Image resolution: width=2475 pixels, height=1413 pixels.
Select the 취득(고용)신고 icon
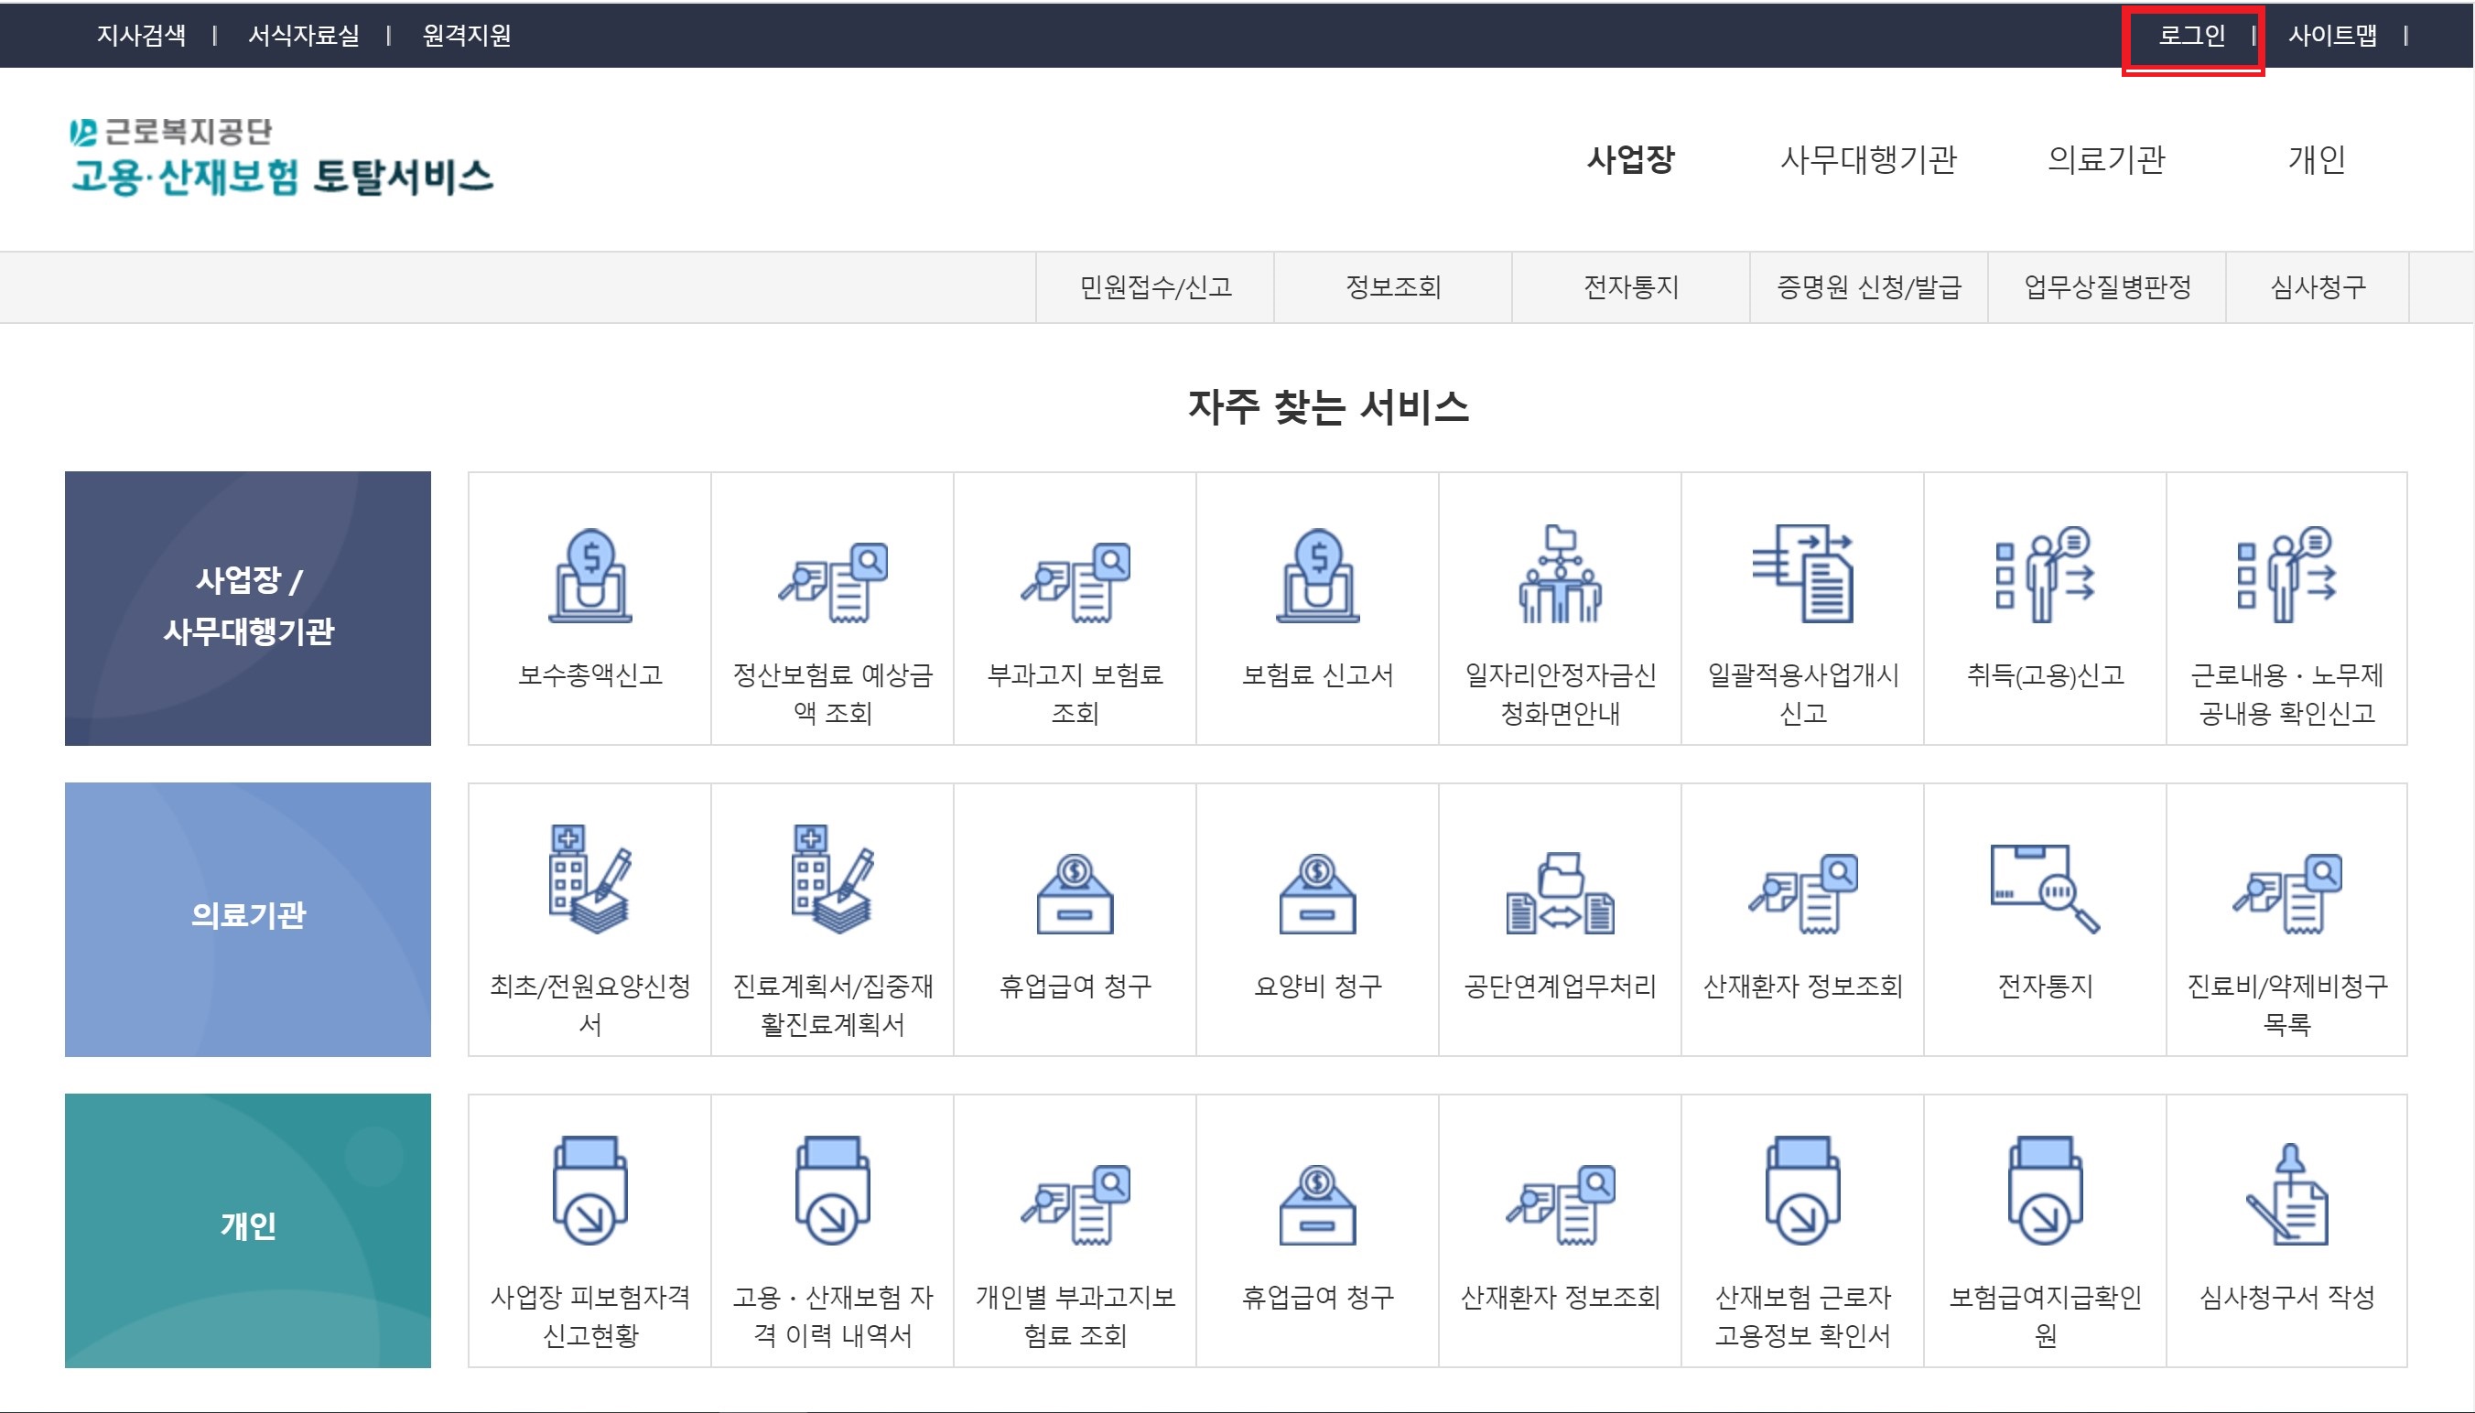tap(2045, 576)
